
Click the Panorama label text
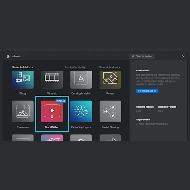pyautogui.click(x=23, y=127)
